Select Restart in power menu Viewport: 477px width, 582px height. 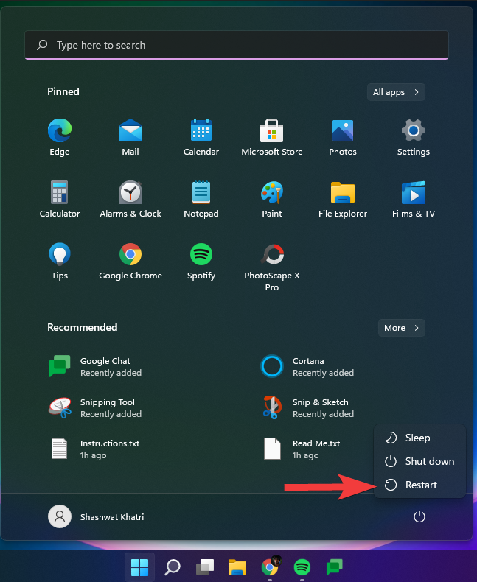tap(419, 485)
